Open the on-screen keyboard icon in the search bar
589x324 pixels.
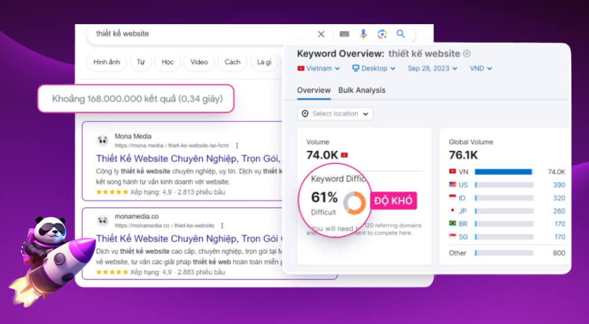(344, 34)
